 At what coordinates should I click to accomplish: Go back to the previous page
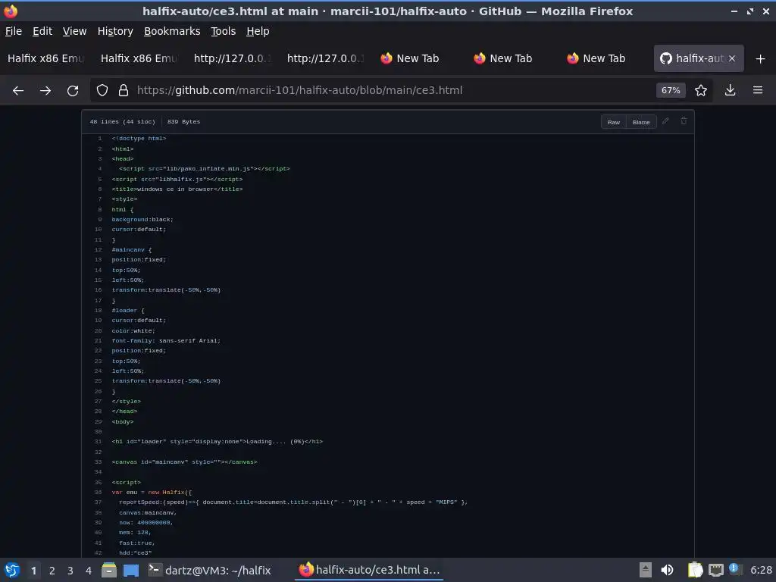tap(18, 91)
